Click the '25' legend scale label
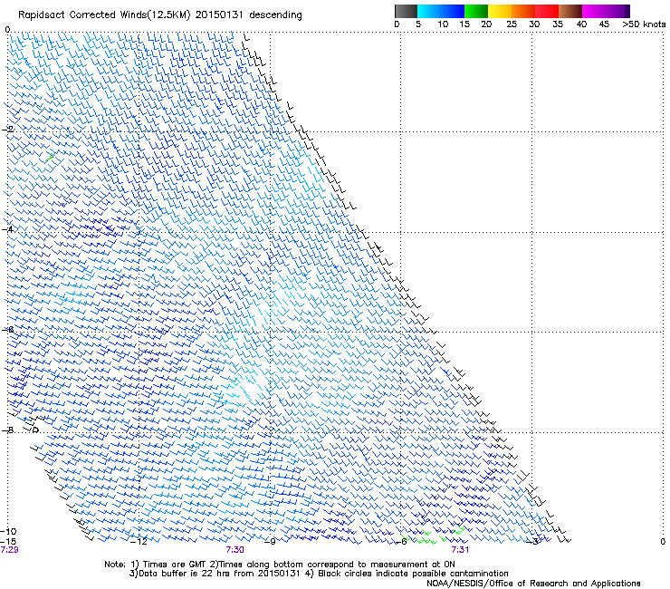670x589 pixels. click(x=511, y=24)
